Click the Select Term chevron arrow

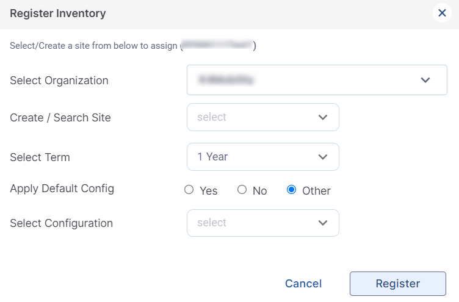(x=323, y=157)
